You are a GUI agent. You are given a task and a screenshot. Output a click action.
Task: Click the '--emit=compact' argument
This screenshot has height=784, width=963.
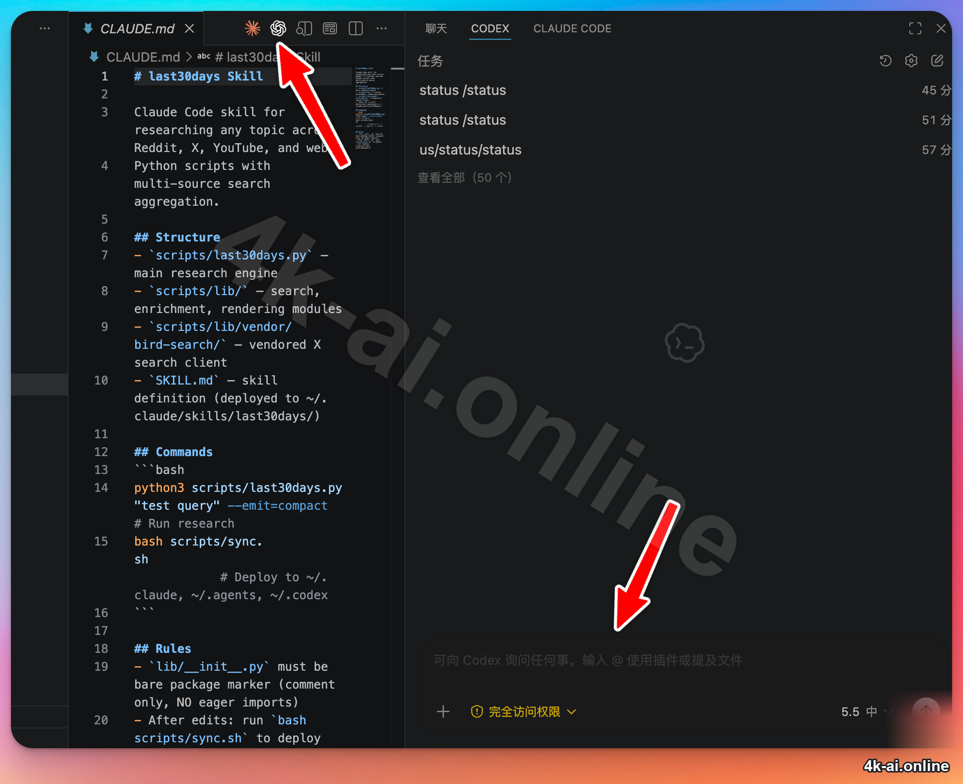277,505
